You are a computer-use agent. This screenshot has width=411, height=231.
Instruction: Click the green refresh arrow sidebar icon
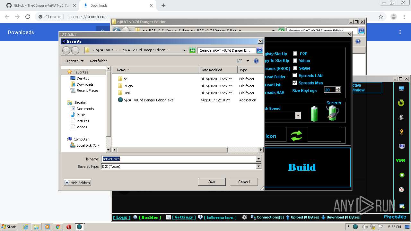click(401, 103)
